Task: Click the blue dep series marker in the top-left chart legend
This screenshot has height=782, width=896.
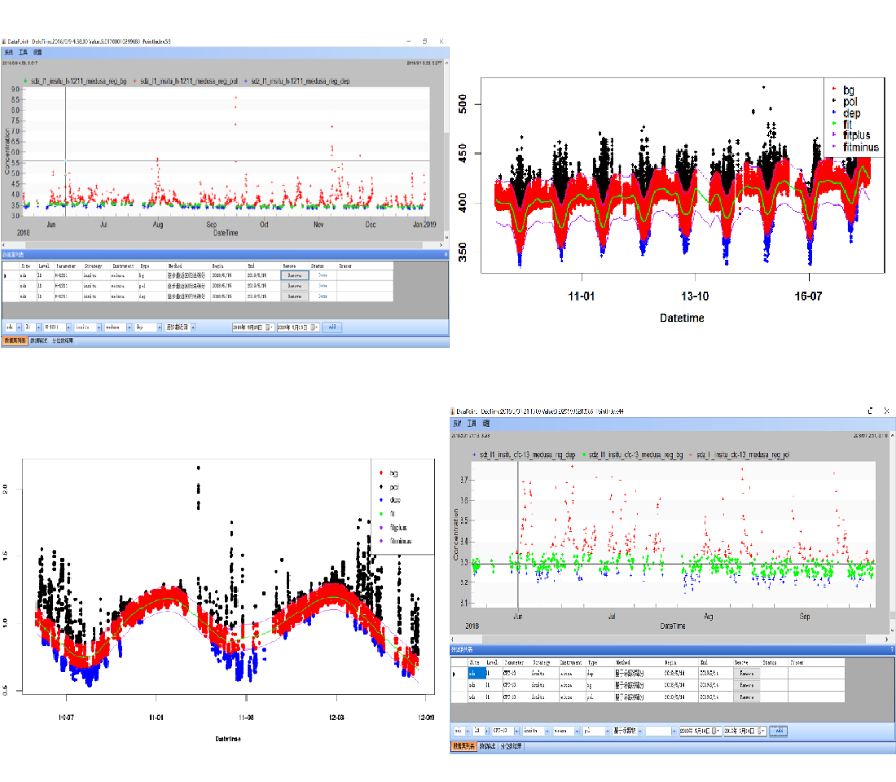Action: tap(244, 81)
